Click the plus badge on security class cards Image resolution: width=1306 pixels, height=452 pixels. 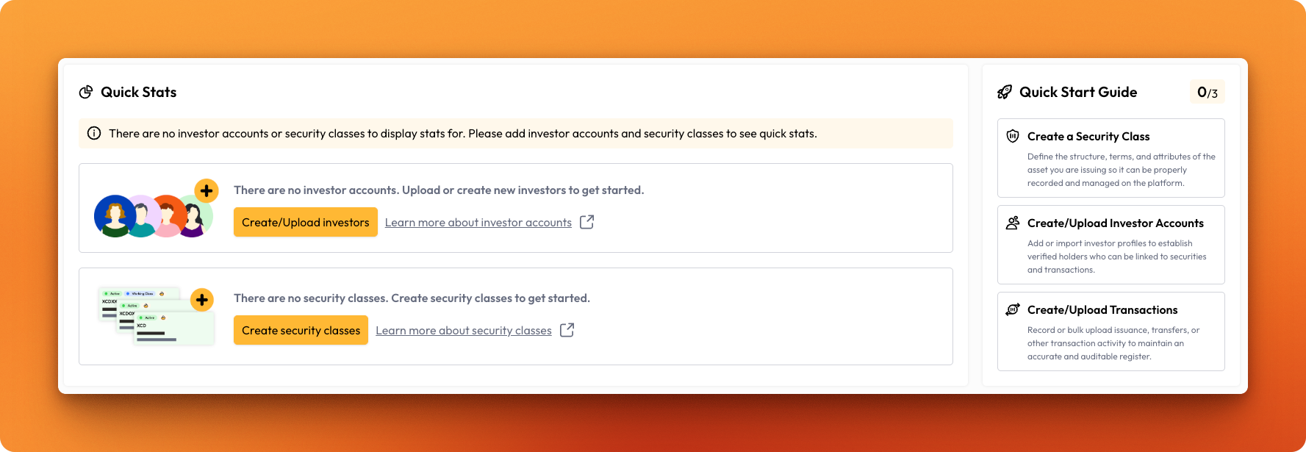pos(202,300)
